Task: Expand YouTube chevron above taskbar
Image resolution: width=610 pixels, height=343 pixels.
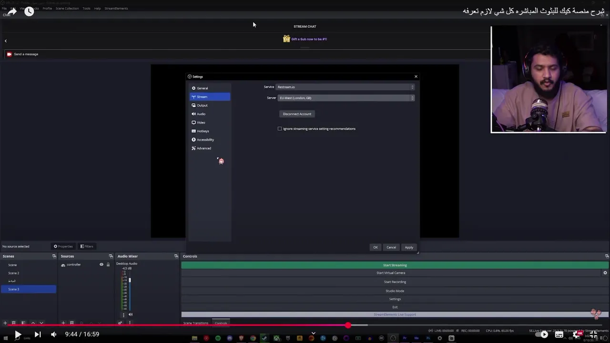Action: [313, 333]
